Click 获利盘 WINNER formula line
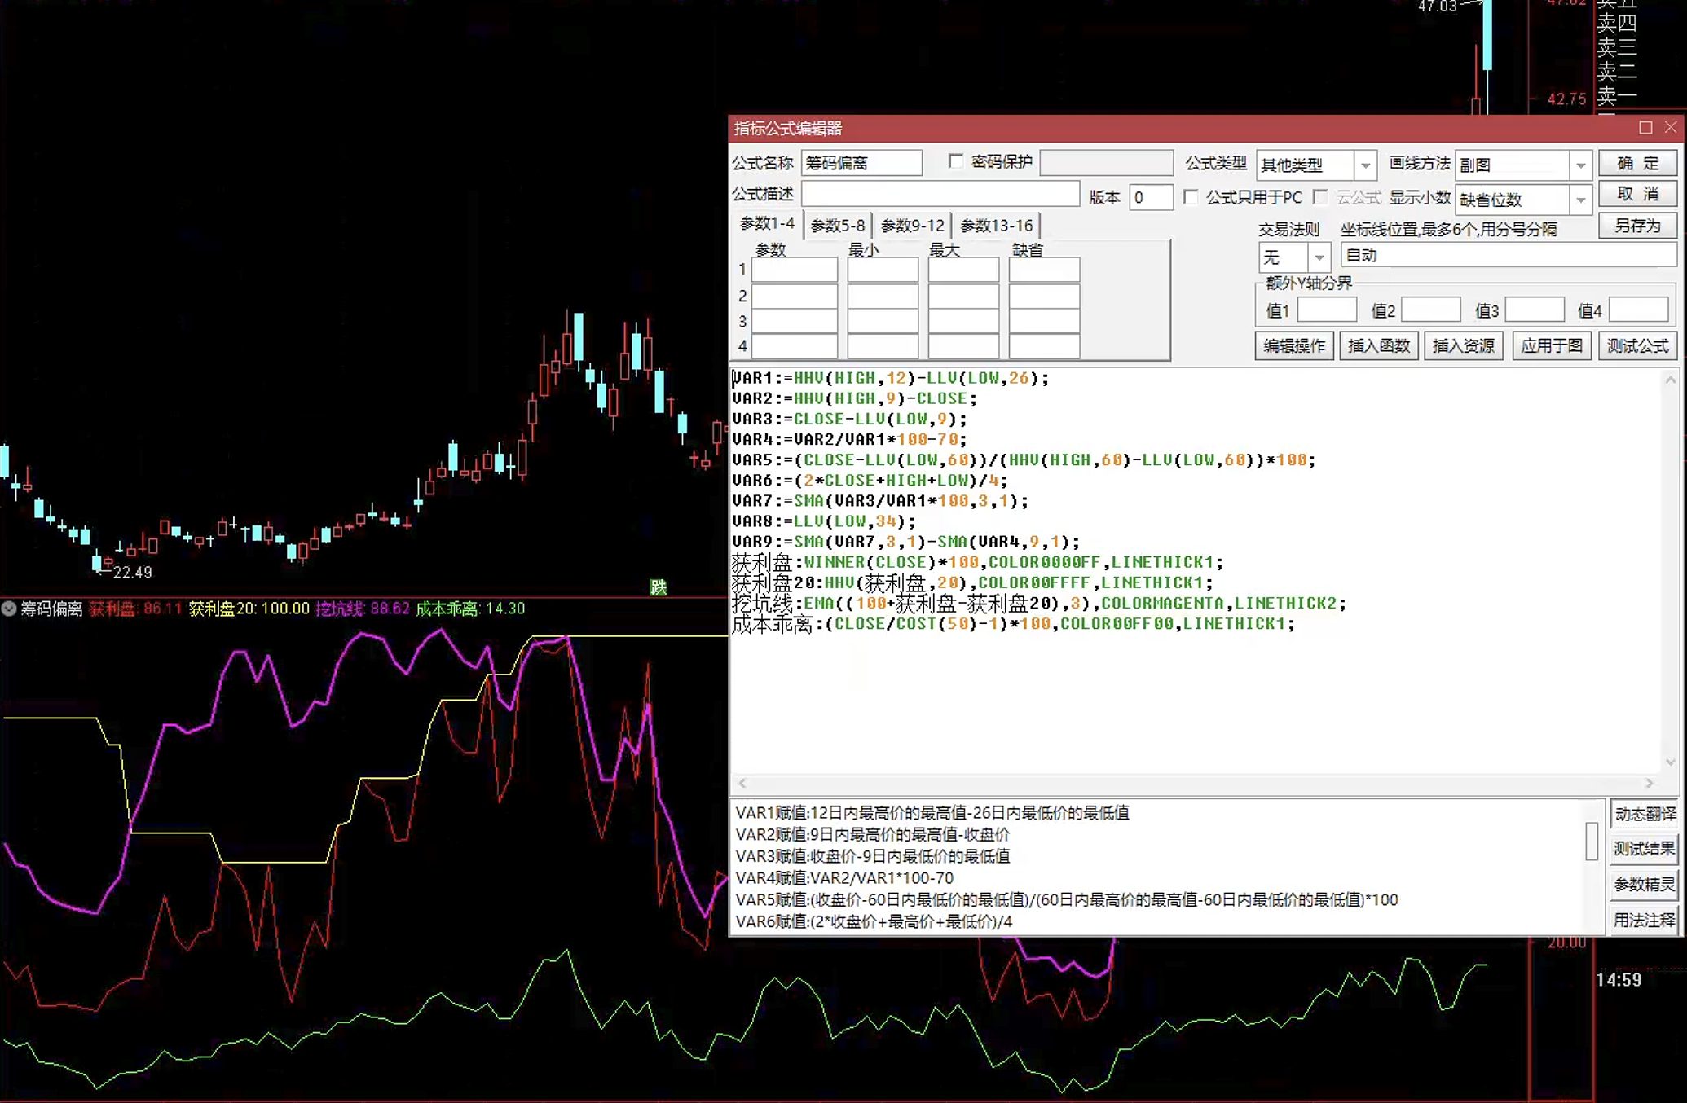 click(977, 562)
